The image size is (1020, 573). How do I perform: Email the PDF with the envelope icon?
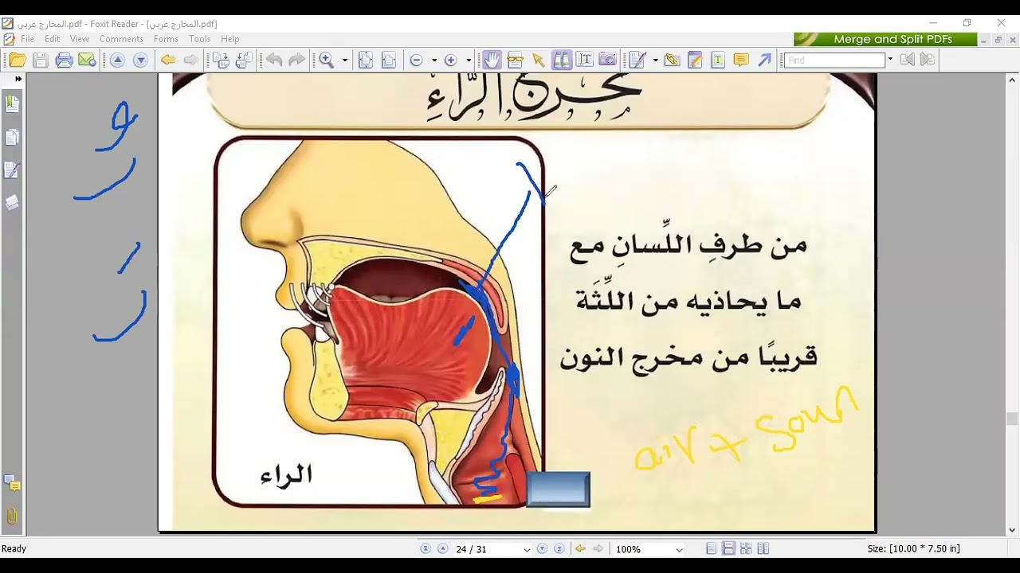pos(87,60)
